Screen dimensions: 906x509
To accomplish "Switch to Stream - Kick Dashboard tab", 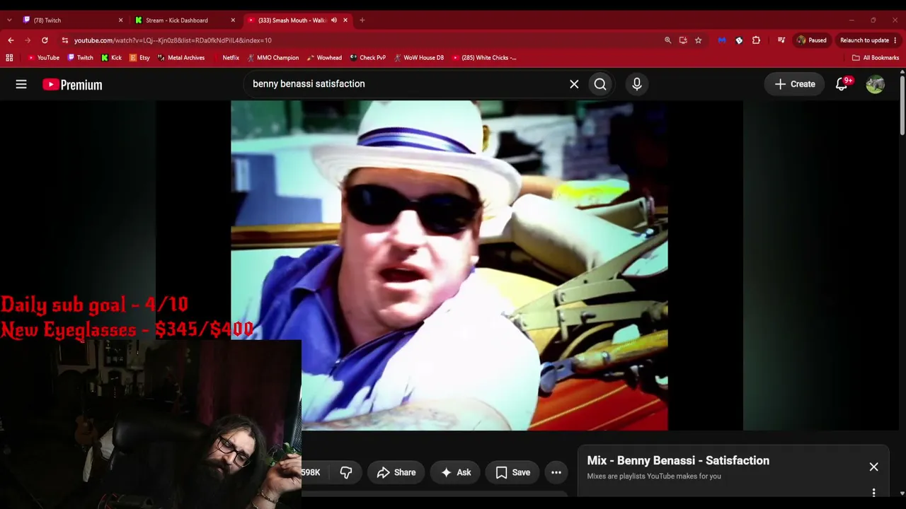I will pyautogui.click(x=185, y=21).
